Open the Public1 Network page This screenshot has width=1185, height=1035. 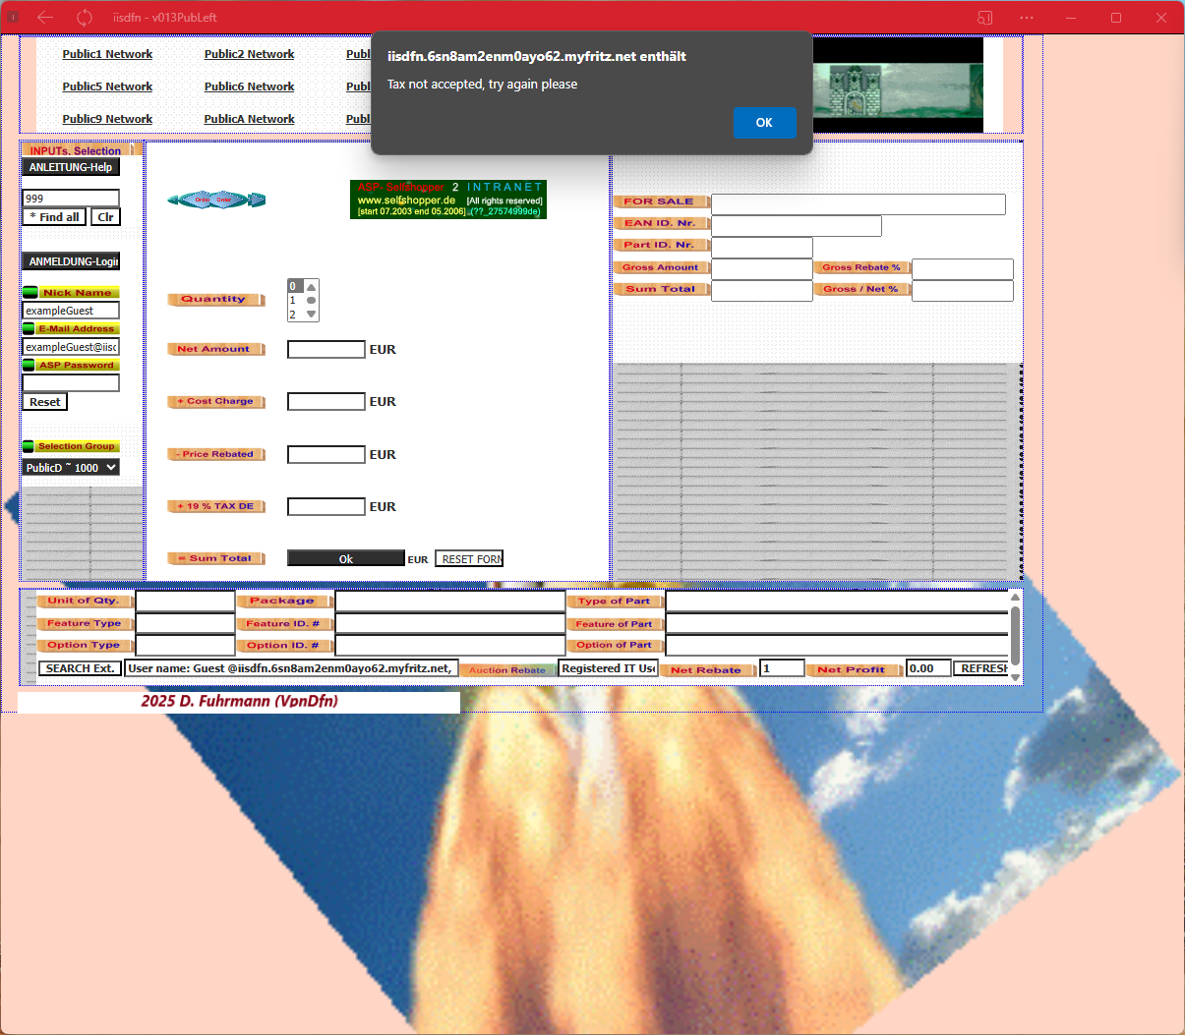[107, 54]
